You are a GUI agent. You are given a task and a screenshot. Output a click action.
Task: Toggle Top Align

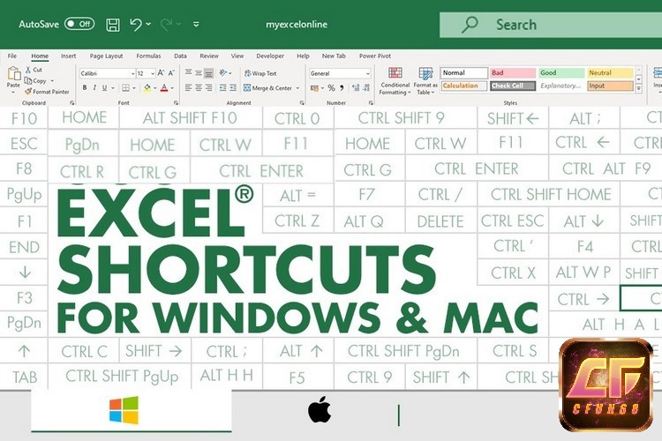[x=188, y=73]
